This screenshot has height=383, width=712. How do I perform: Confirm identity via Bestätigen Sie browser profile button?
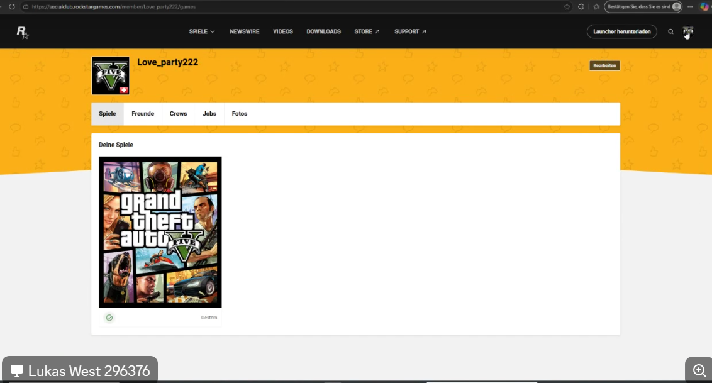pyautogui.click(x=644, y=7)
